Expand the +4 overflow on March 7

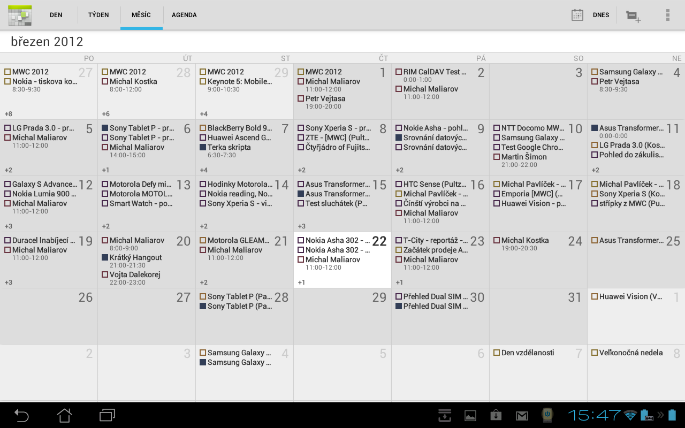pos(204,170)
